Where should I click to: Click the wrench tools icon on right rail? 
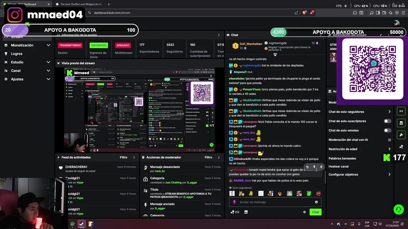[x=401, y=135]
